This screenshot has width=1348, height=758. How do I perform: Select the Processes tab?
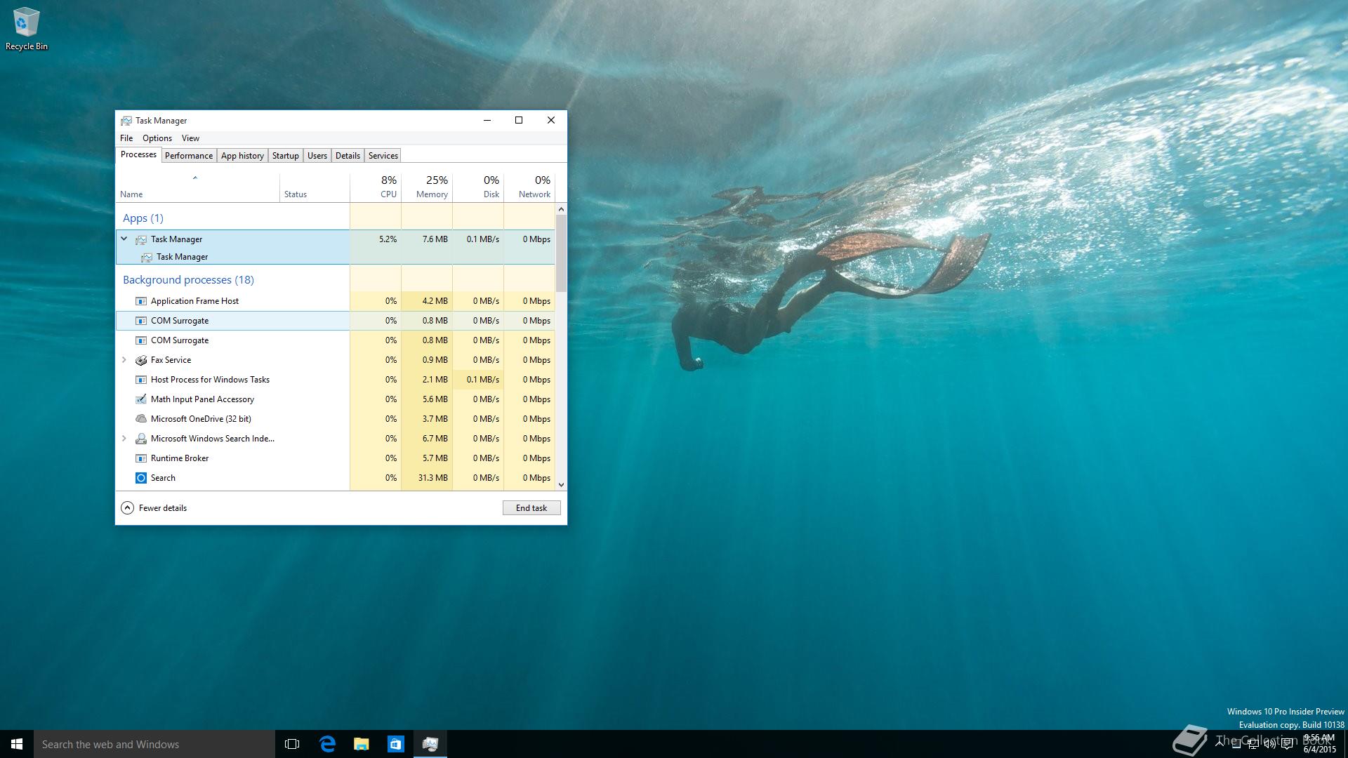pyautogui.click(x=138, y=154)
